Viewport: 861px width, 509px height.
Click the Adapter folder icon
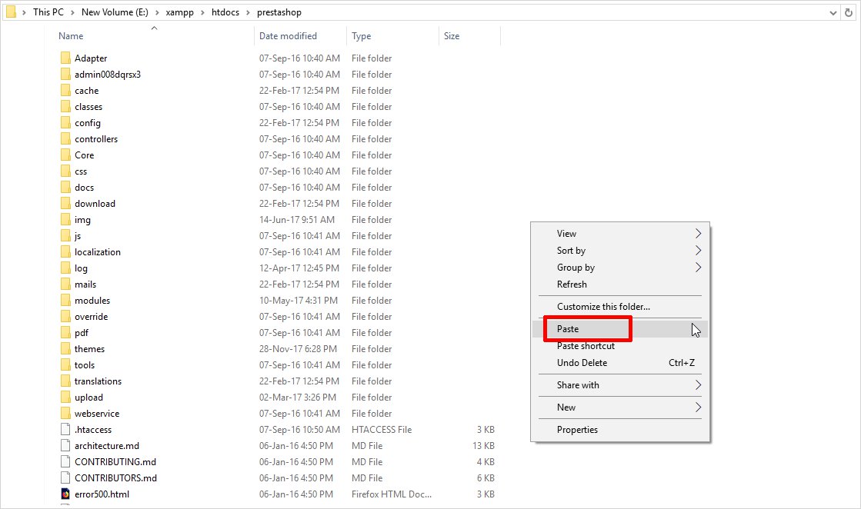coord(65,58)
